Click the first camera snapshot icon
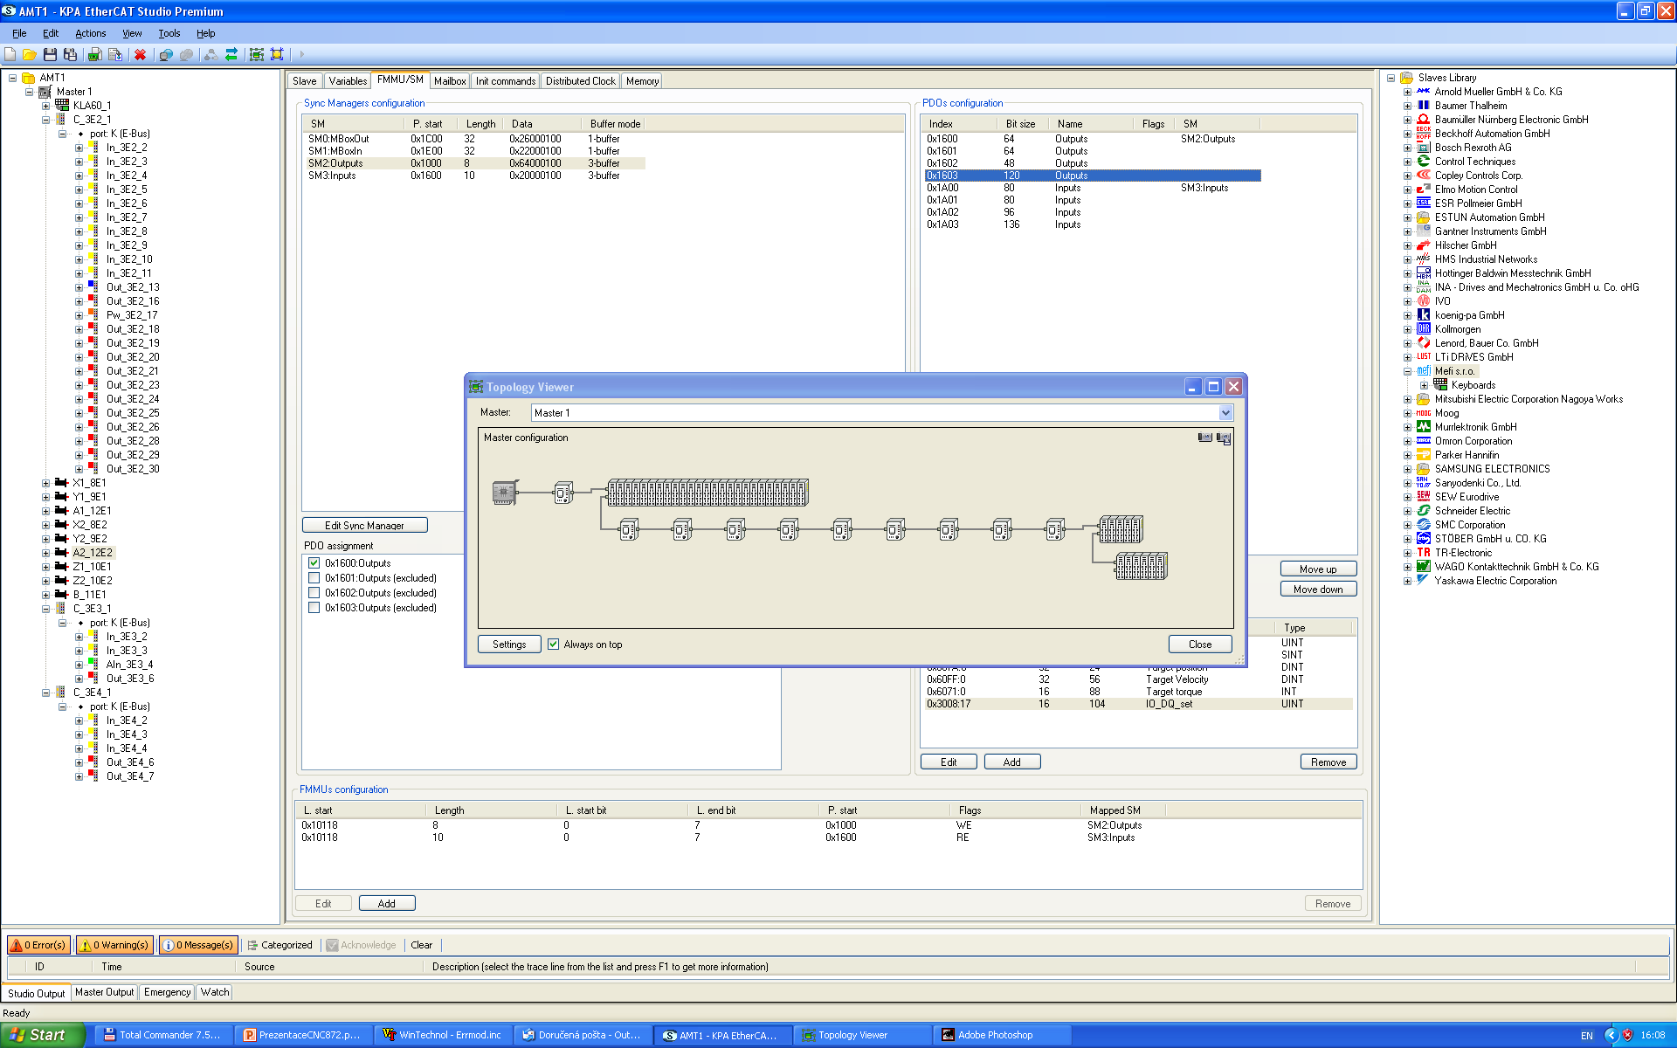The image size is (1677, 1048). tap(1205, 438)
